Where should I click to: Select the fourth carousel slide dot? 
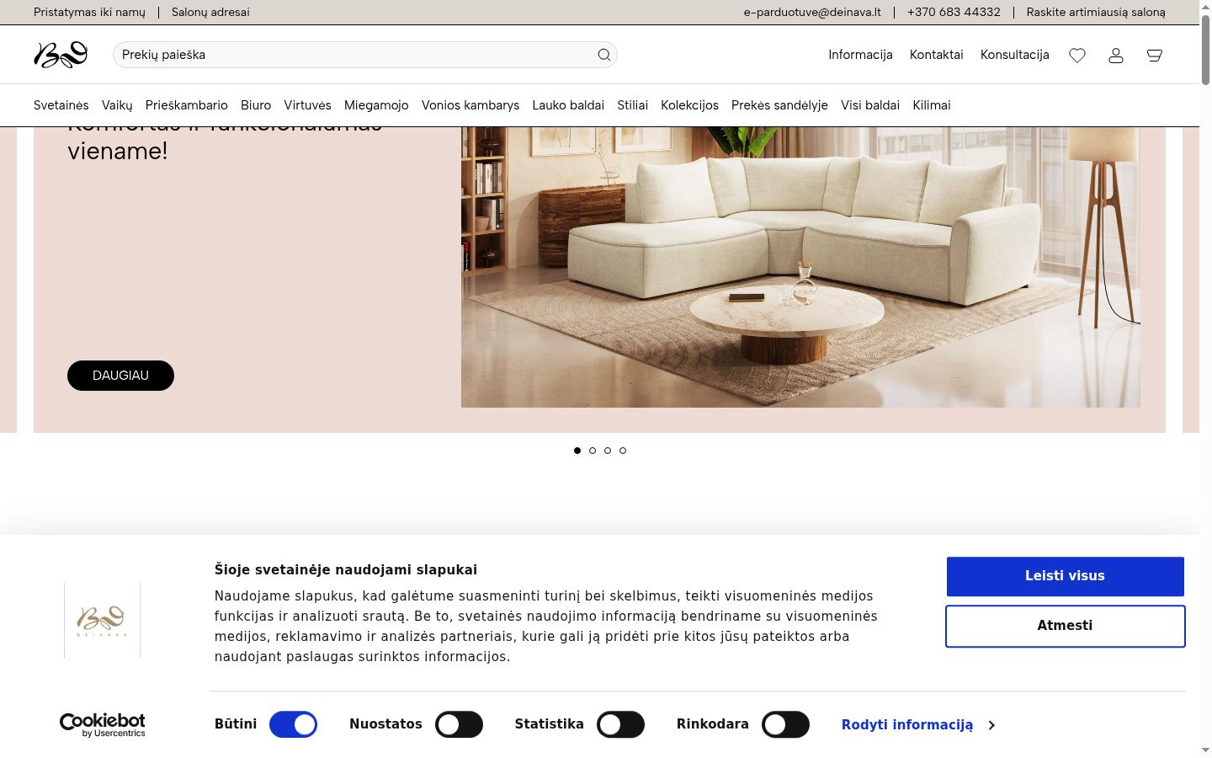623,451
